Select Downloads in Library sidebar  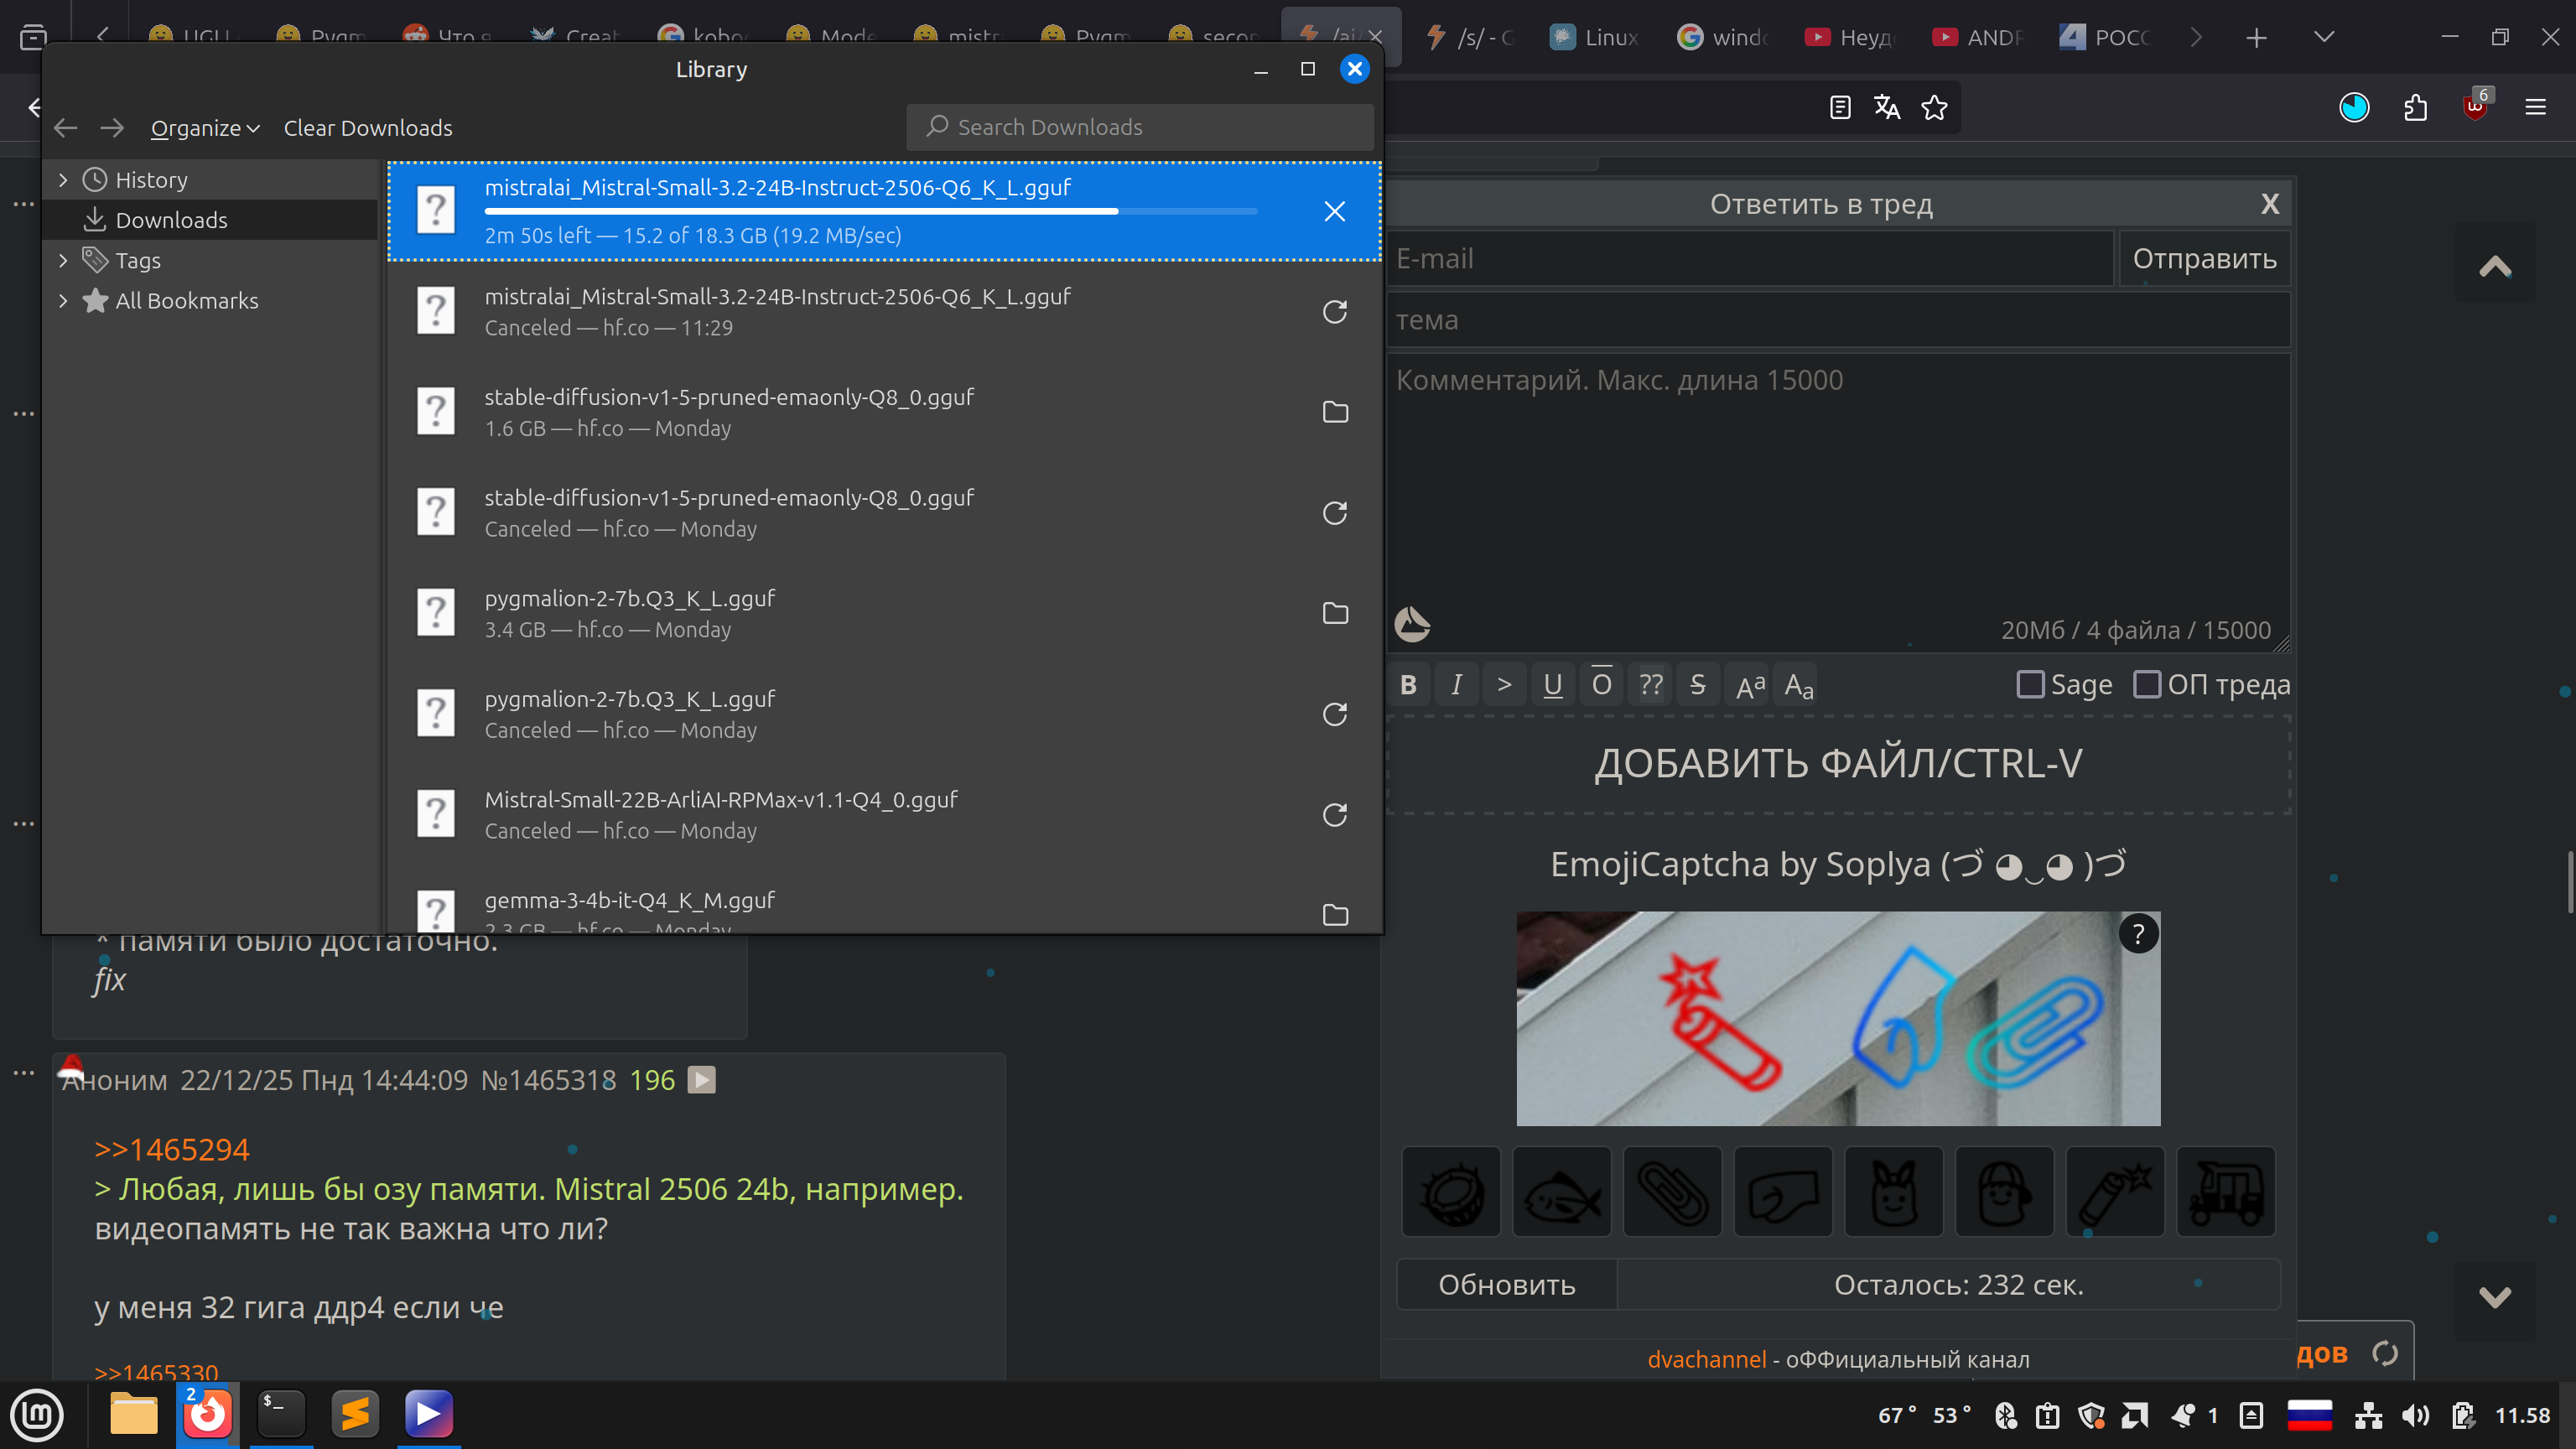tap(171, 220)
